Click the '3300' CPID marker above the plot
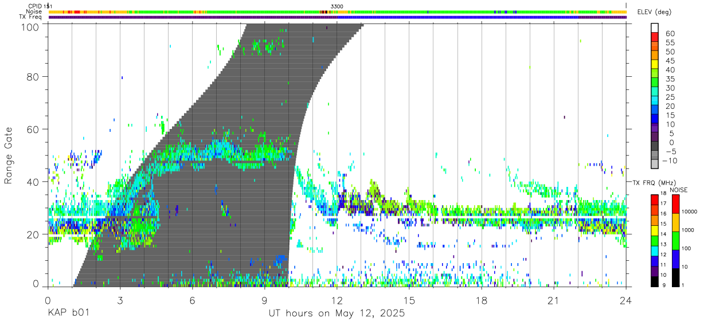704x325 pixels. (337, 6)
